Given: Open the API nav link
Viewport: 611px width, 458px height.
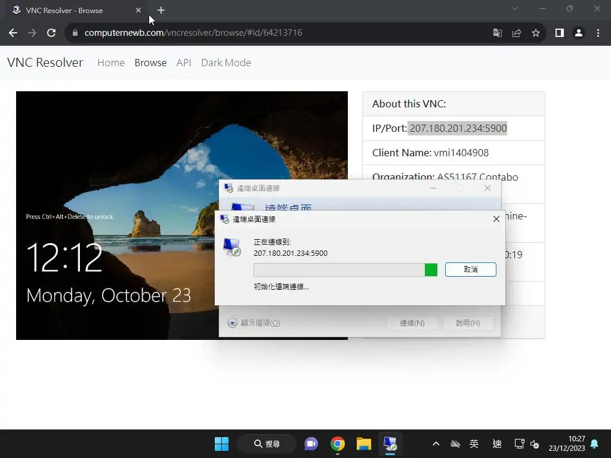Looking at the screenshot, I should [x=184, y=63].
